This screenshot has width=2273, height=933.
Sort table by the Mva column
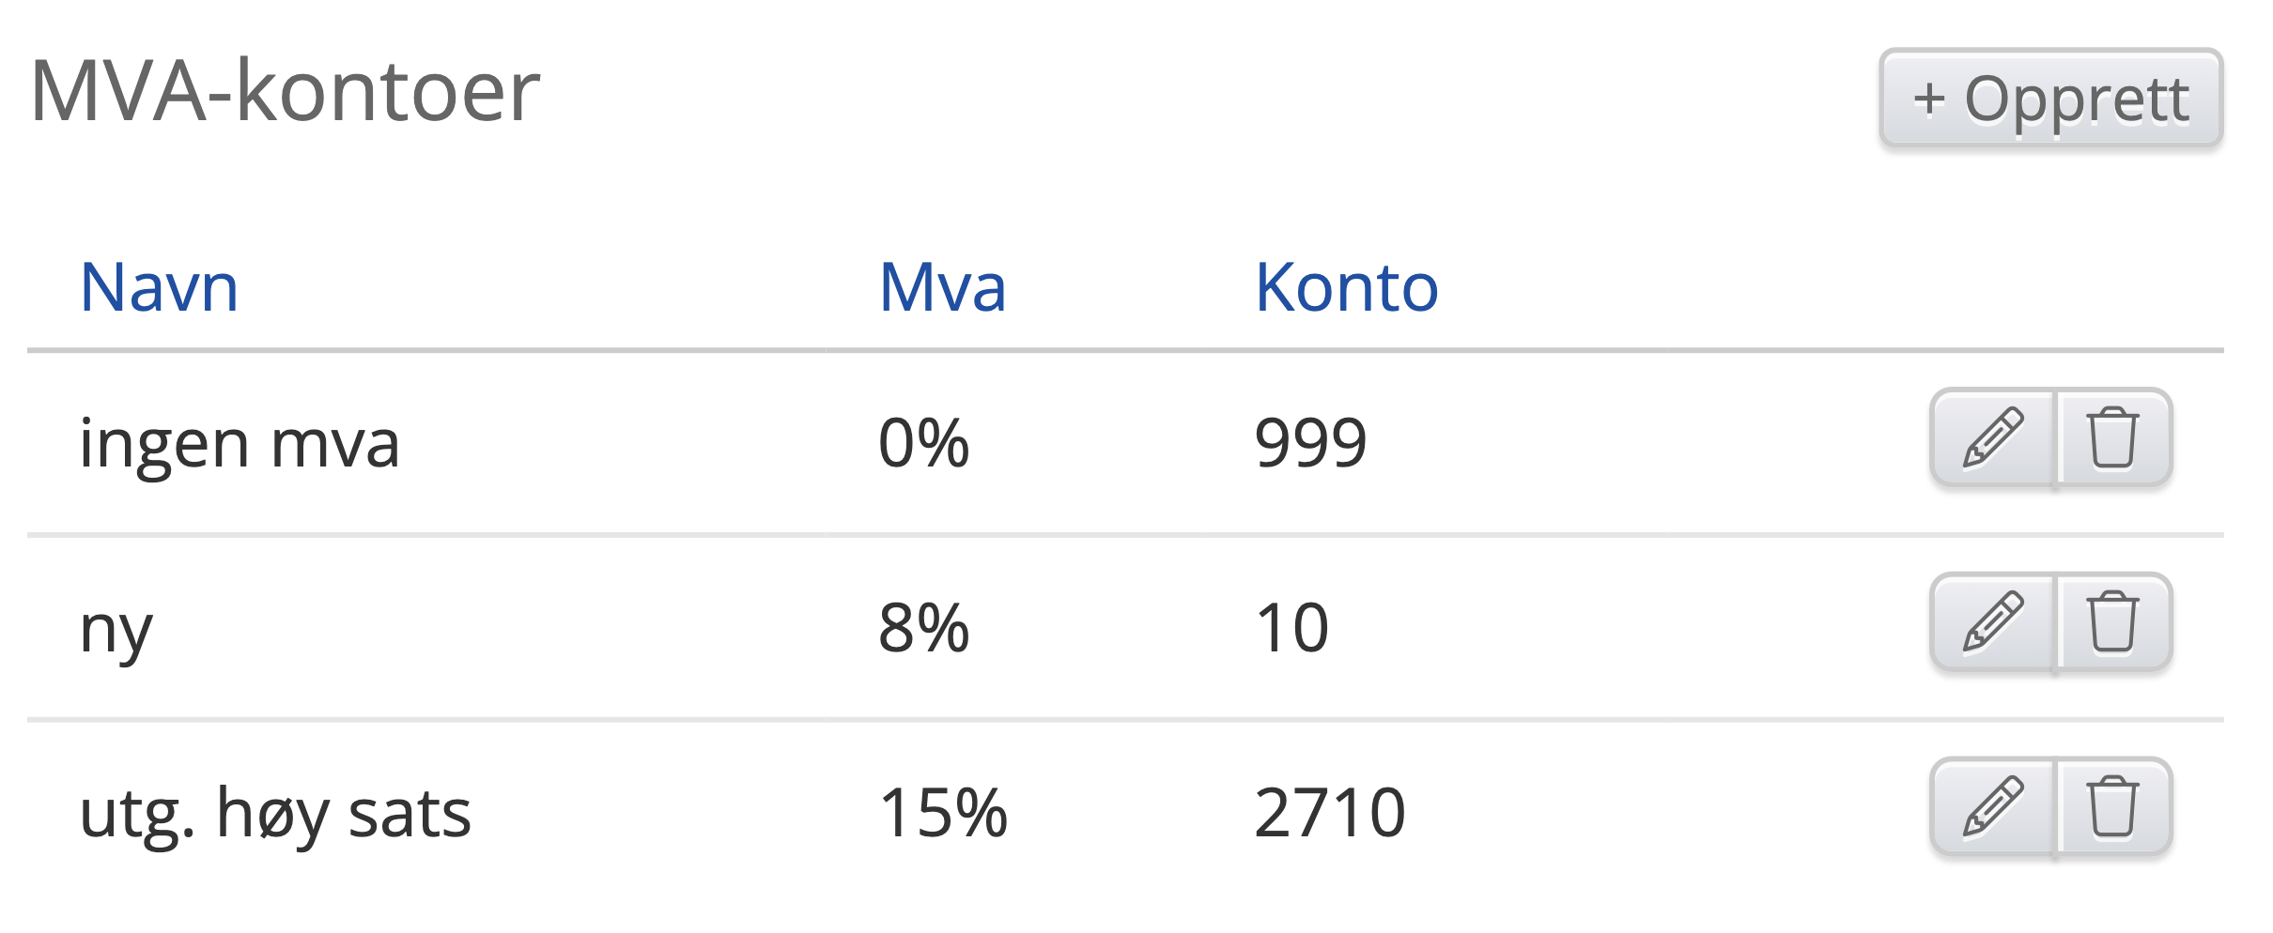942,287
